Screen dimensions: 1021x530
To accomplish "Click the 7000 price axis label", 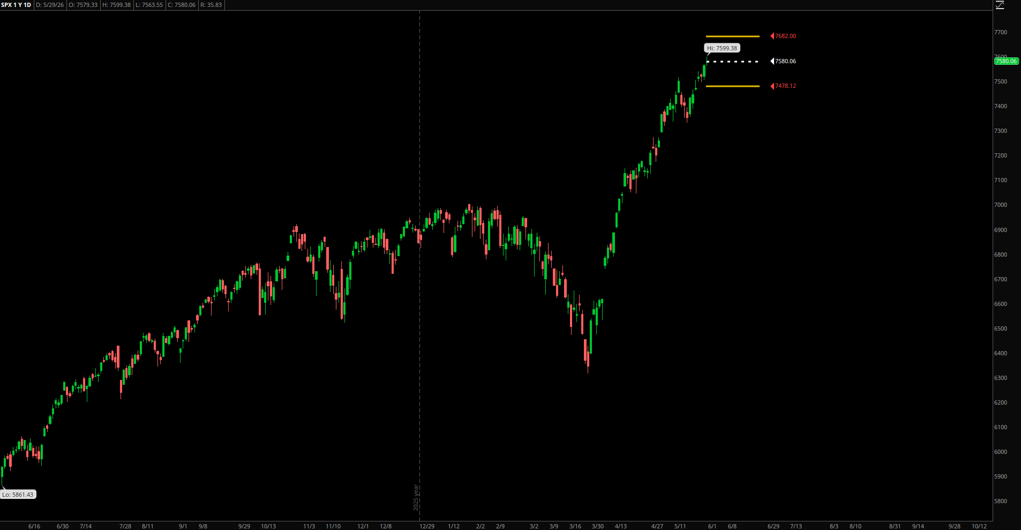I will [x=1001, y=205].
